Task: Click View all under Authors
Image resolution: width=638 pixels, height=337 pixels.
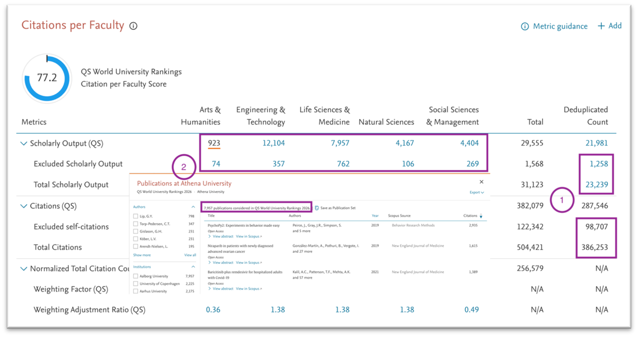Action: 190,255
